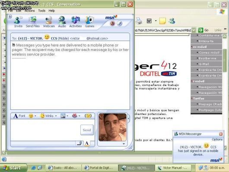Image resolution: width=229 pixels, height=172 pixels.
Task: Switch to Esato taskbar window
Action: click(x=63, y=168)
